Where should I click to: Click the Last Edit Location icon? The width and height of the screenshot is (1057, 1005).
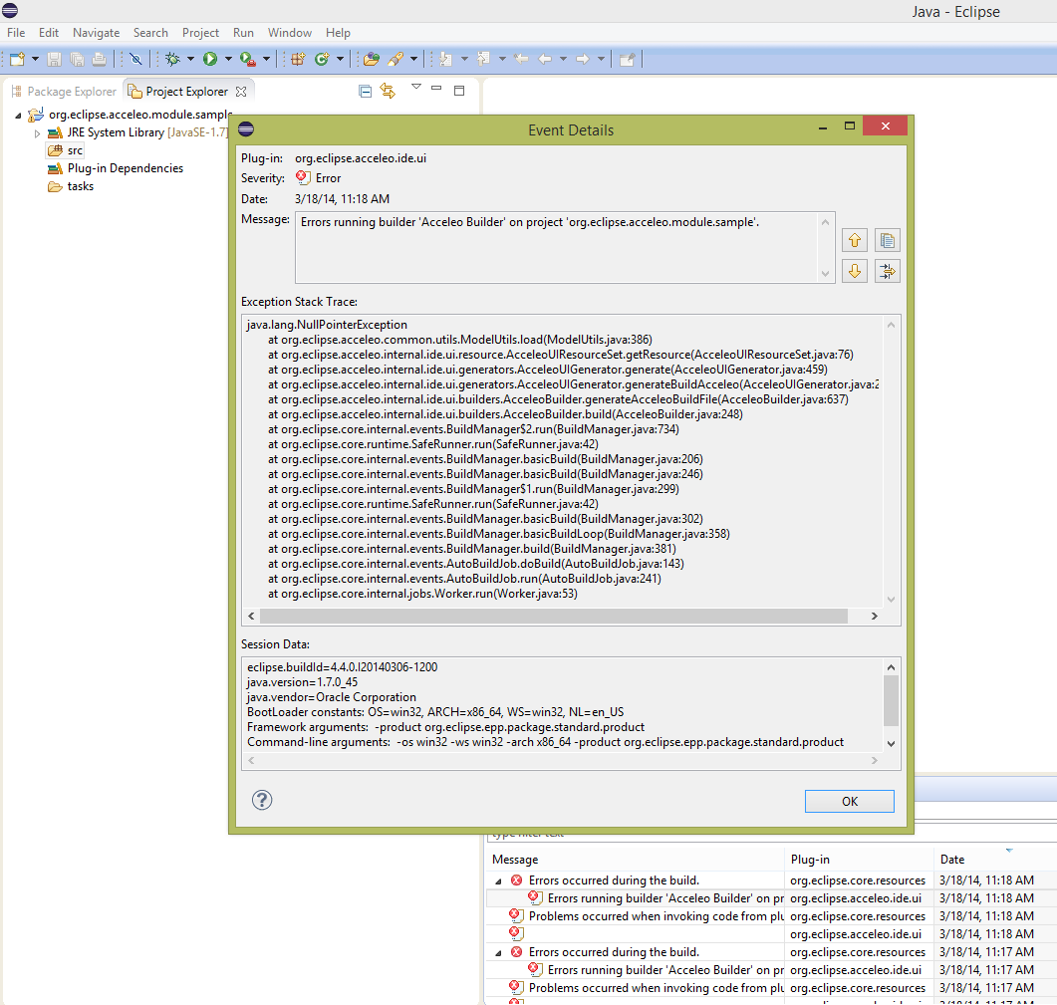click(x=521, y=60)
